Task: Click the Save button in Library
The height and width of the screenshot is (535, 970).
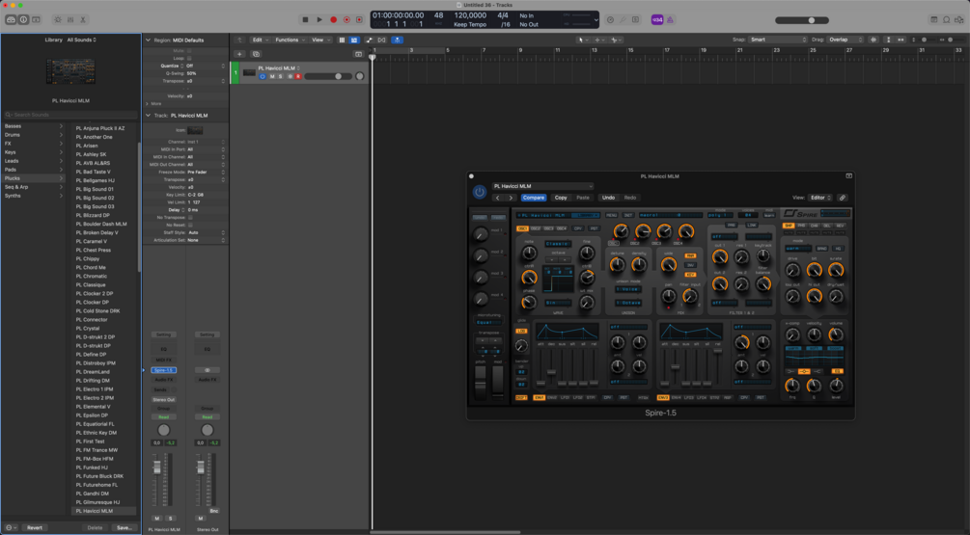Action: pyautogui.click(x=124, y=527)
